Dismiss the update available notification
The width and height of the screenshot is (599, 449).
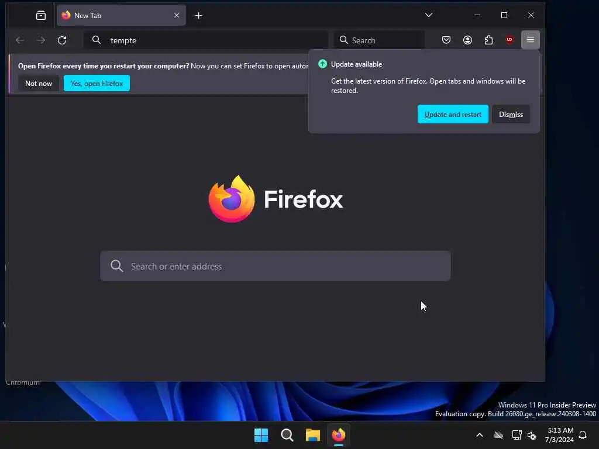click(511, 114)
